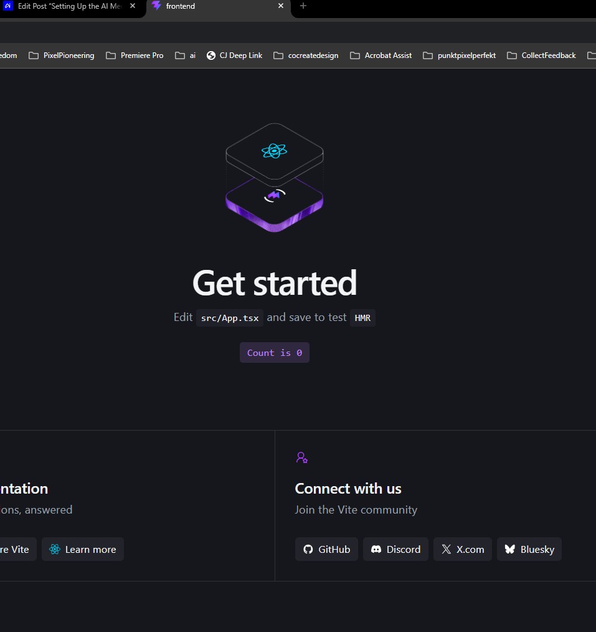Click the frontend tab's Vite favicon

pos(157,6)
